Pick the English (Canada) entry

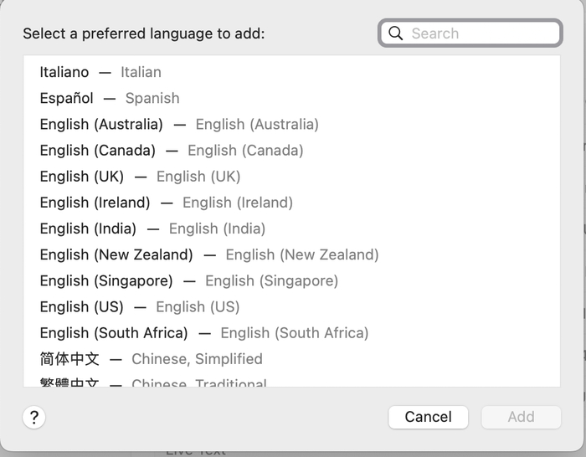coord(98,150)
